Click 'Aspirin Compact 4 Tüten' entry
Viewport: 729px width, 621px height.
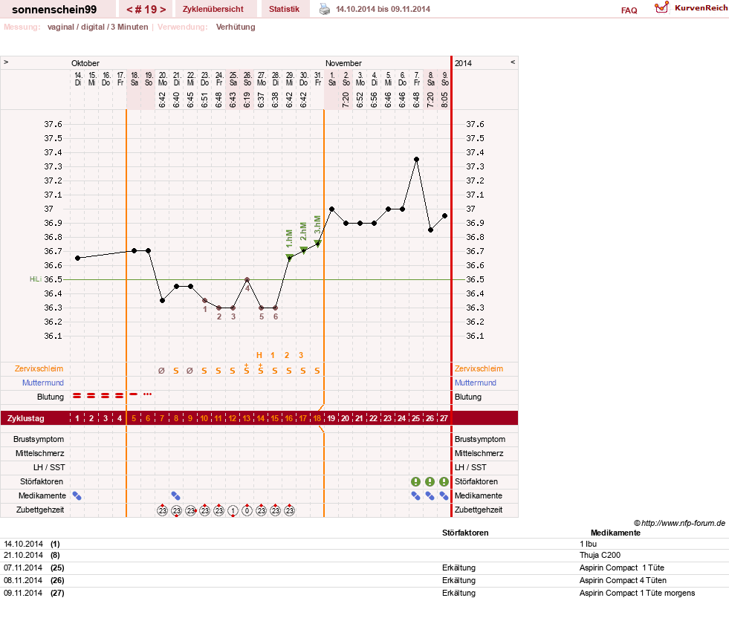pyautogui.click(x=623, y=580)
